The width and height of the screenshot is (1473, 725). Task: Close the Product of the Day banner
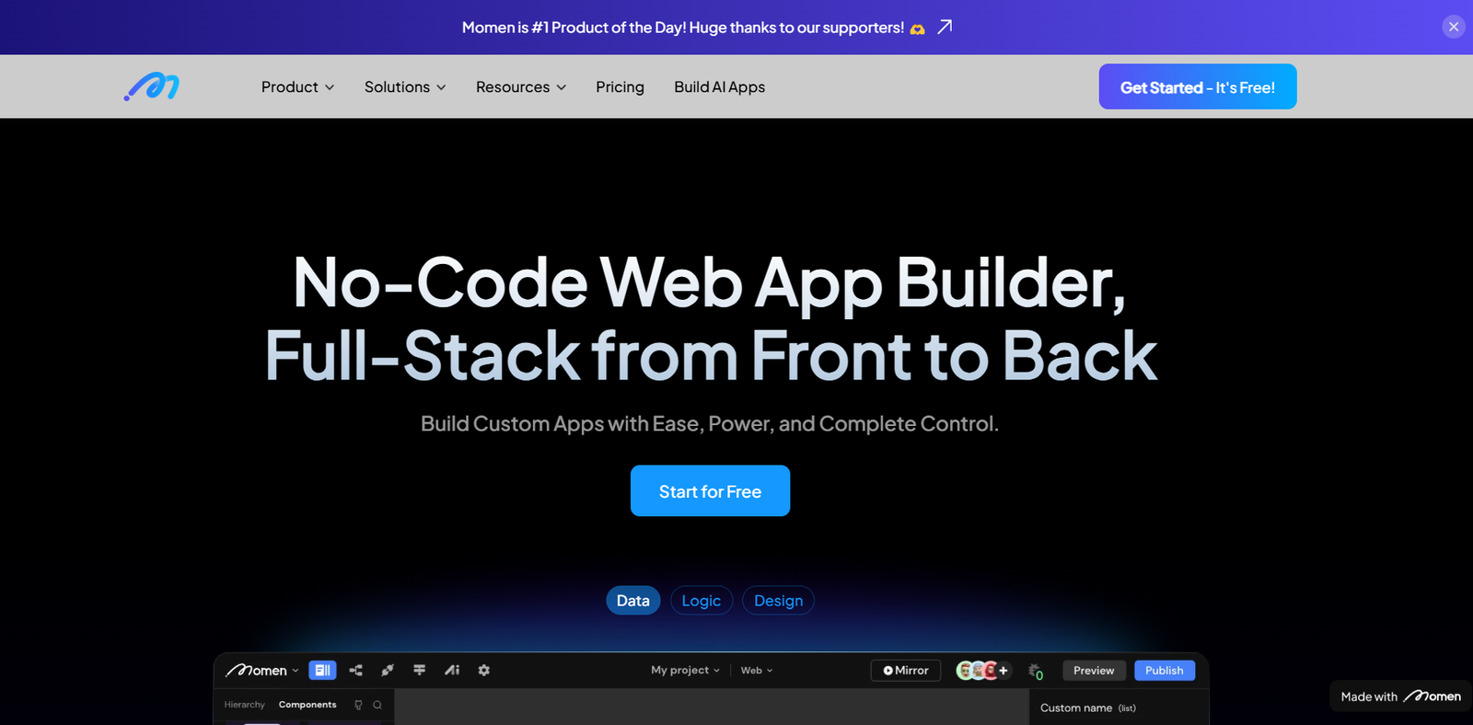(x=1454, y=27)
